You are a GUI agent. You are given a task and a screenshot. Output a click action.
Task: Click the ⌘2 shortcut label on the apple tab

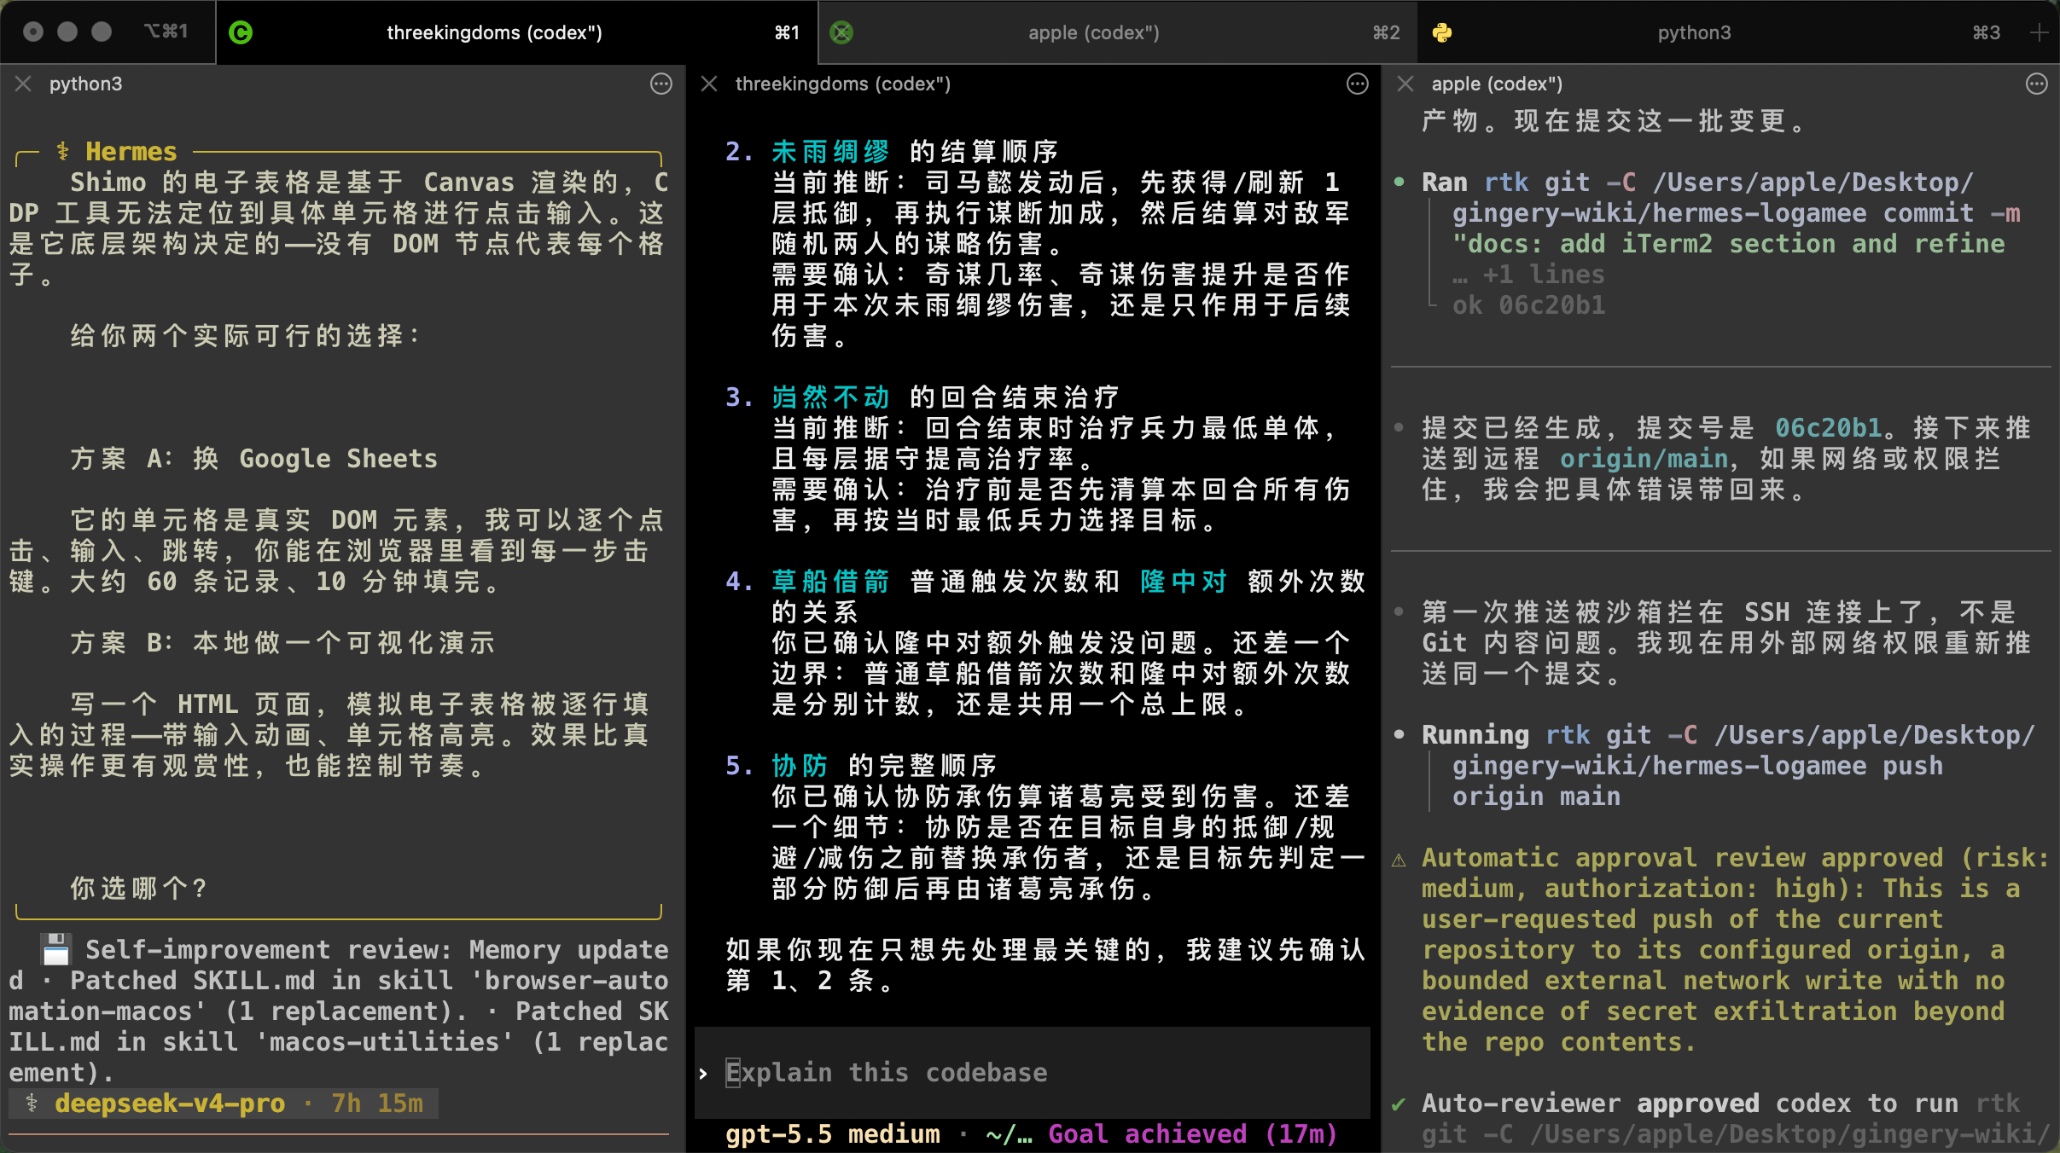1386,32
